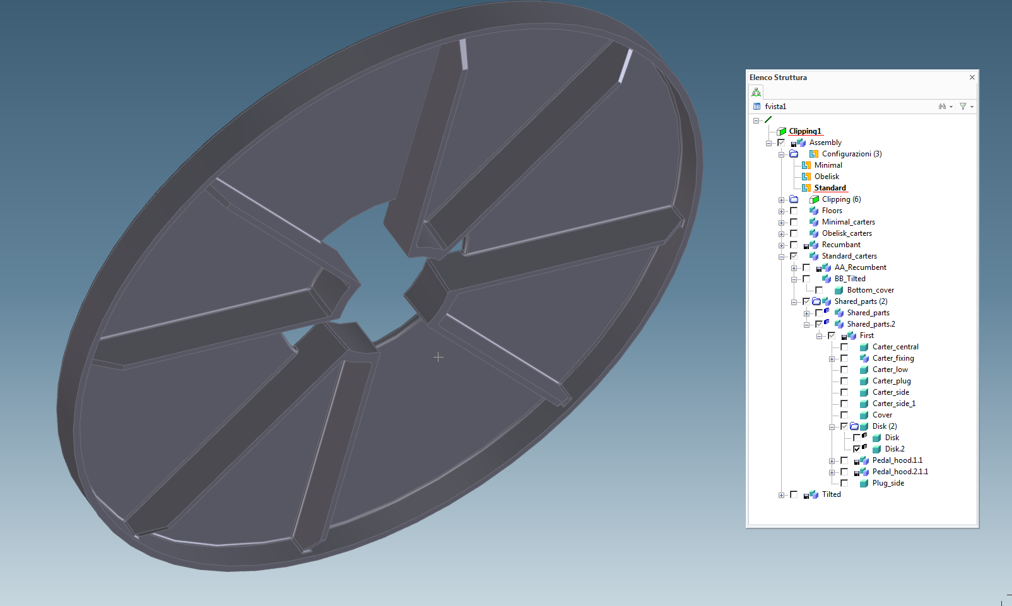The width and height of the screenshot is (1012, 606).
Task: Click the Carter_central part icon
Action: pyautogui.click(x=864, y=347)
